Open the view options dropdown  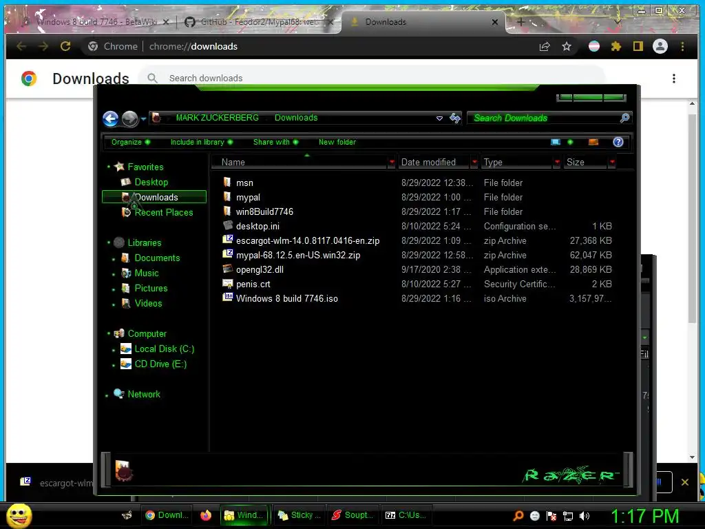[x=570, y=142]
